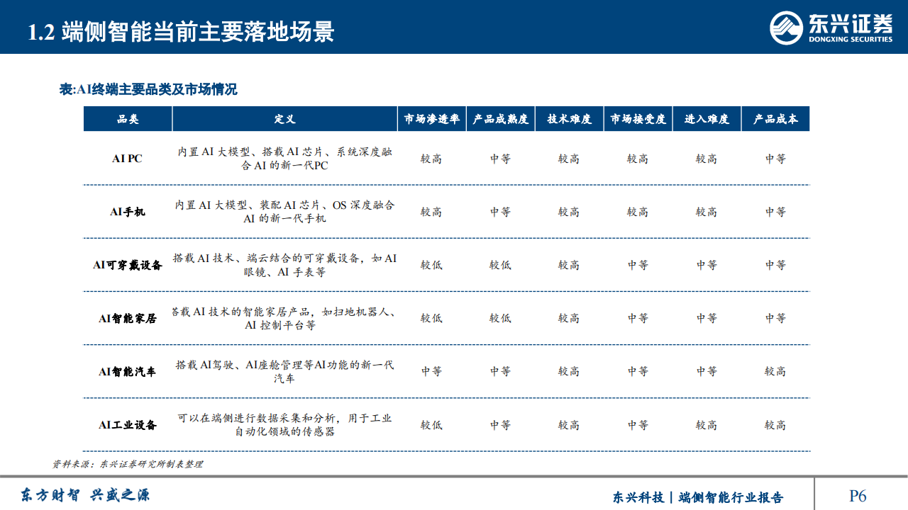908x510 pixels.
Task: Click the 'DONGXING SECURITIES' text under the logo
Action: (851, 40)
